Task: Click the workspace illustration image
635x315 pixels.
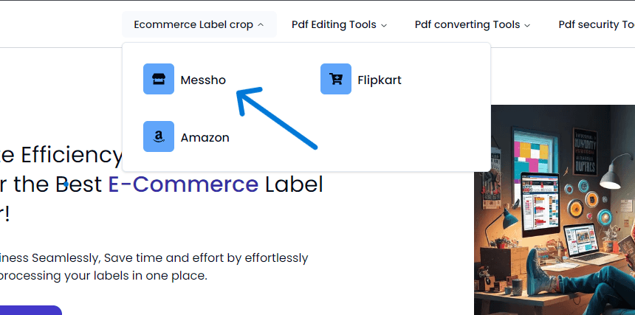Action: [x=555, y=210]
